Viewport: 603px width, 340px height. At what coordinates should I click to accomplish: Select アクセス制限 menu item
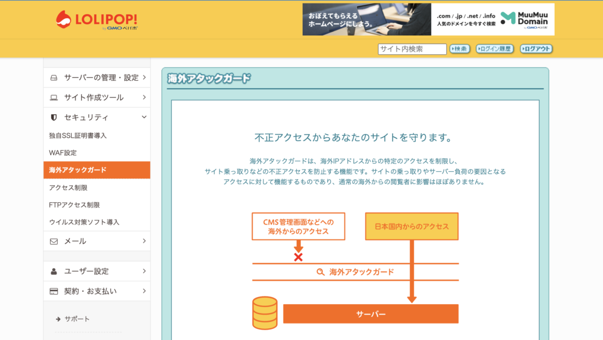coord(68,188)
